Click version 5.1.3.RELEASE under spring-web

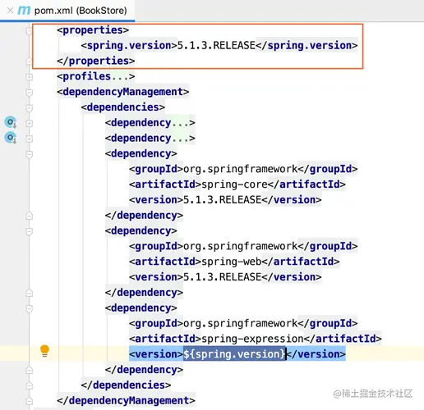223,277
